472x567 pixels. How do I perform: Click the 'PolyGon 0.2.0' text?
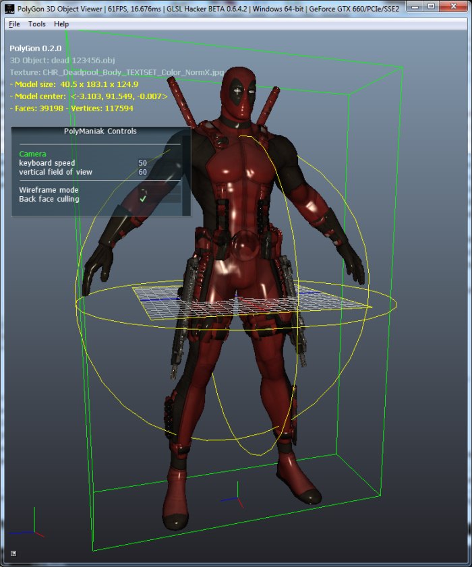click(36, 49)
